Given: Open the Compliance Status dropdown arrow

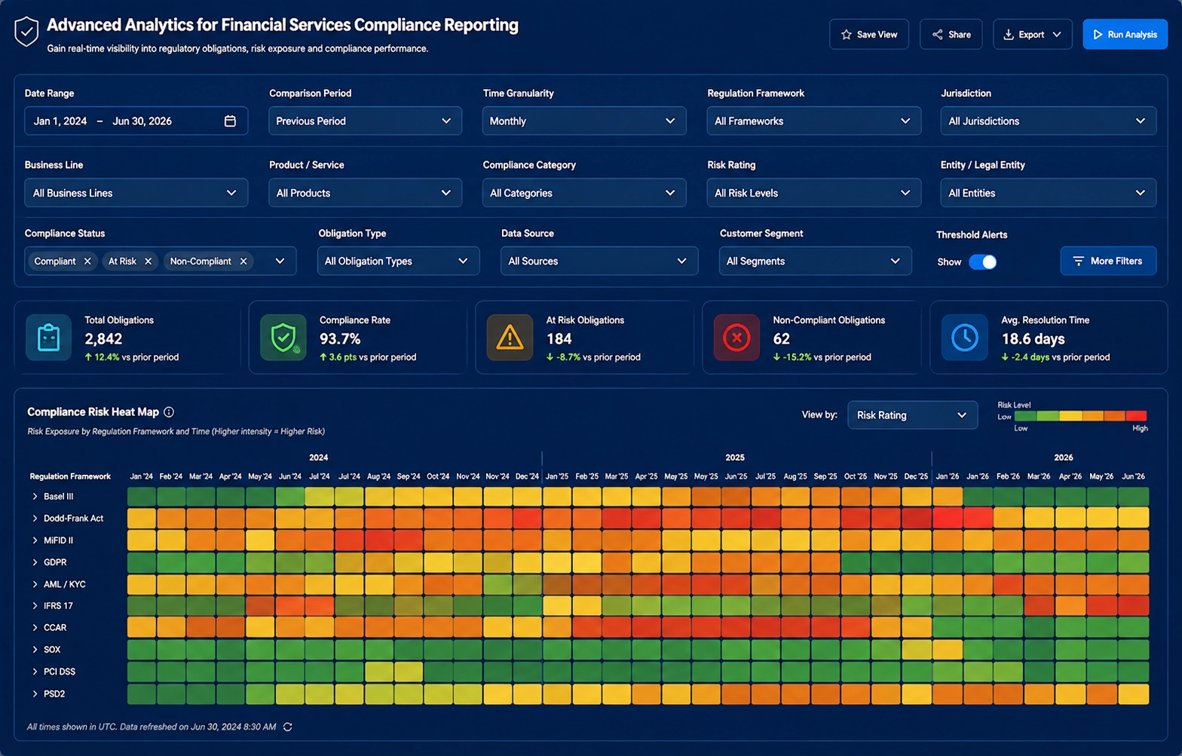Looking at the screenshot, I should [280, 261].
